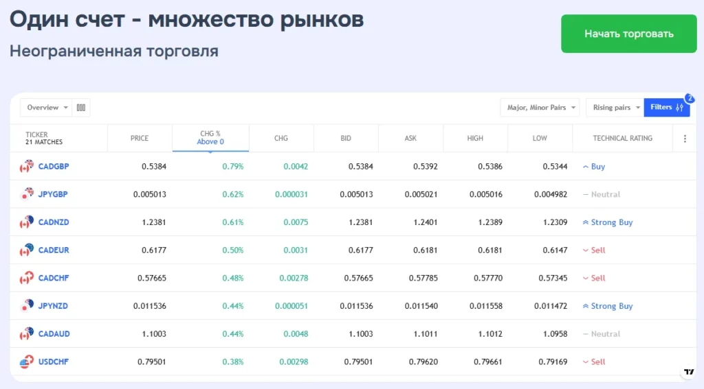Click the column setup icon beside Overview
Image resolution: width=704 pixels, height=389 pixels.
[81, 108]
